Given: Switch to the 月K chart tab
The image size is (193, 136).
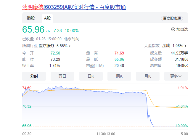Looking at the screenshot, I should pyautogui.click(x=148, y=76).
